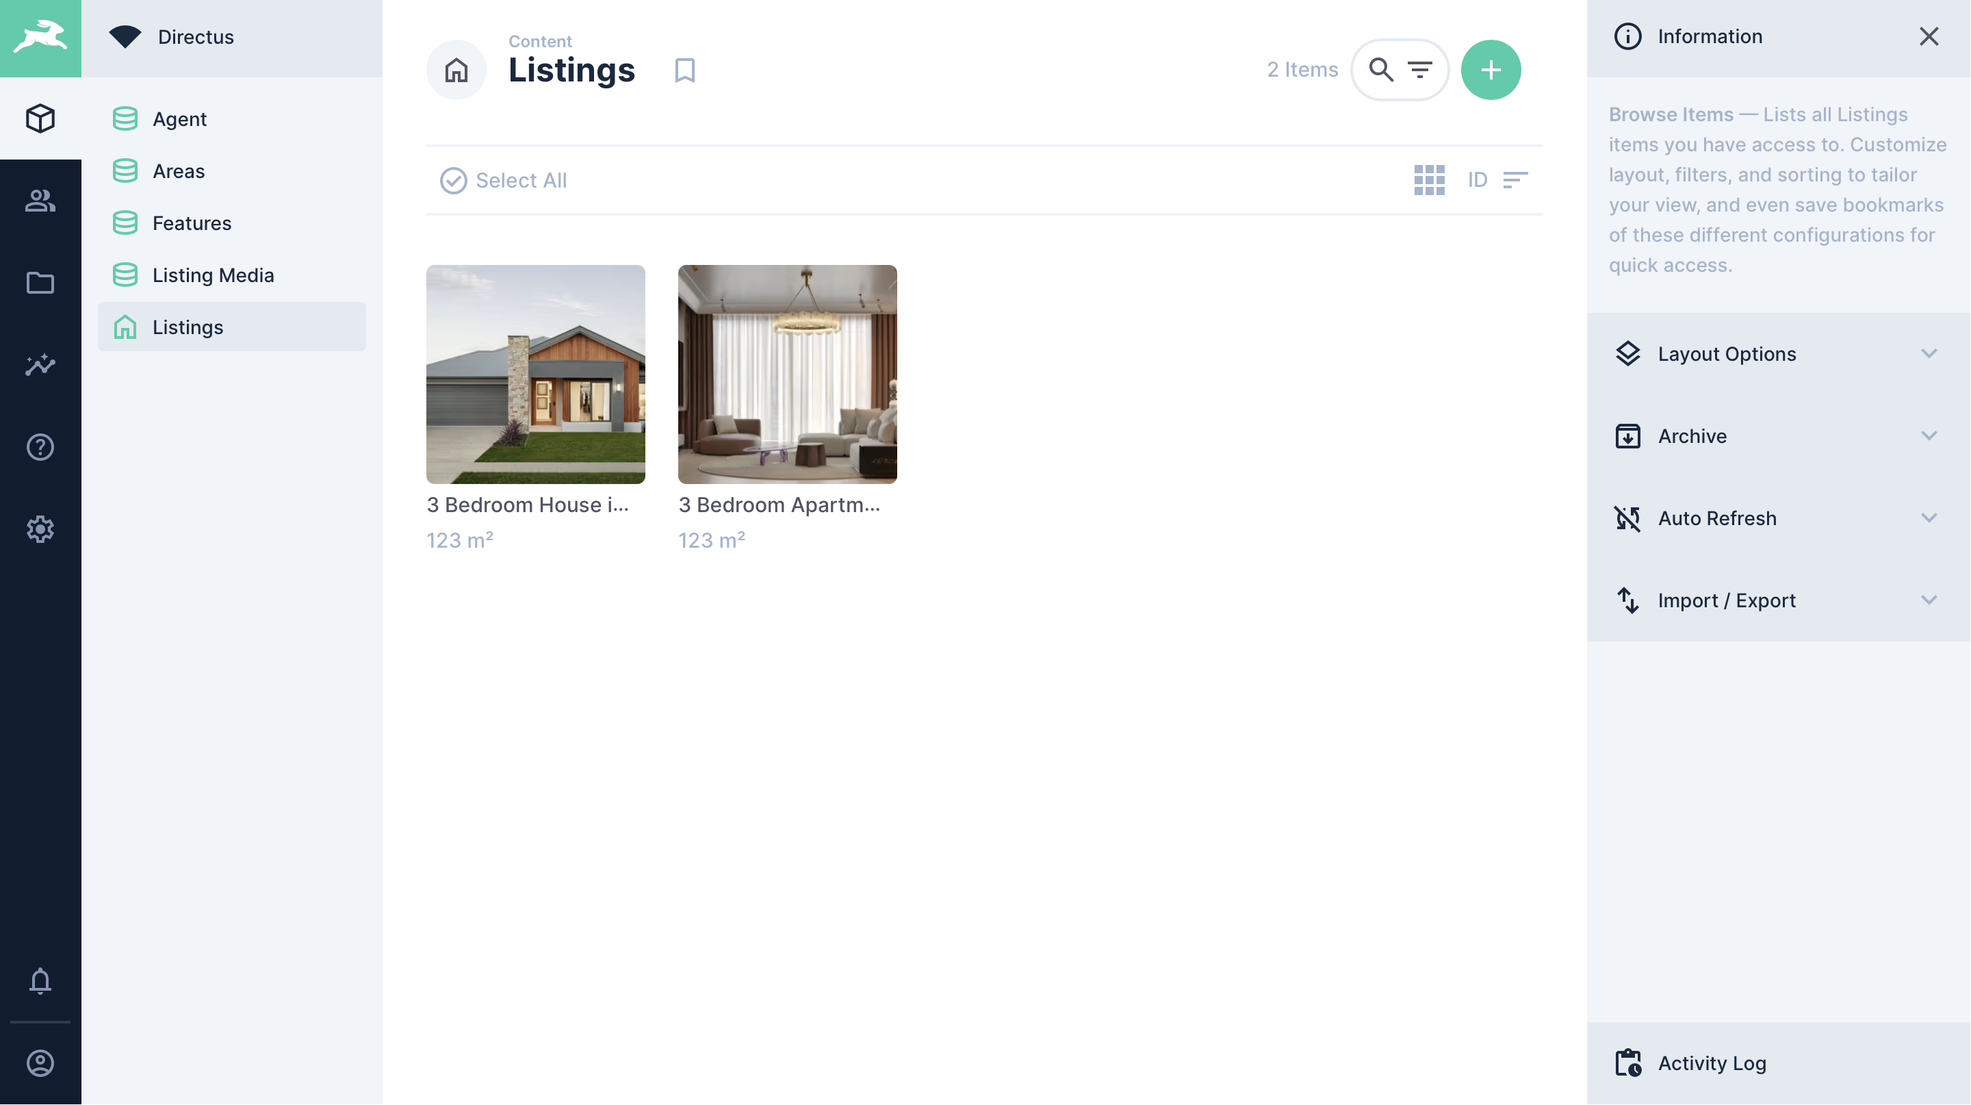The image size is (1971, 1105).
Task: Switch to card grid layout view
Action: click(x=1428, y=180)
